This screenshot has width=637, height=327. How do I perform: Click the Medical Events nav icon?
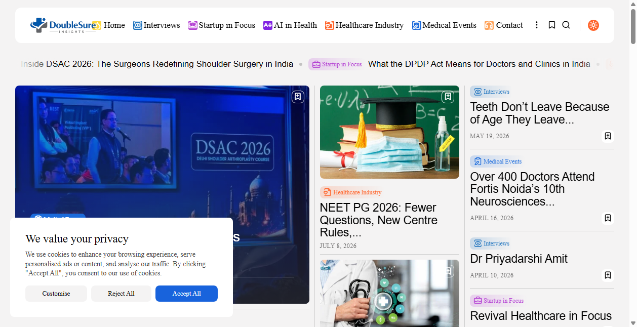[x=417, y=25]
